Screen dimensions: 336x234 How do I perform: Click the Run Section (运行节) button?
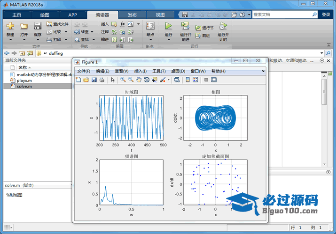click(x=204, y=28)
